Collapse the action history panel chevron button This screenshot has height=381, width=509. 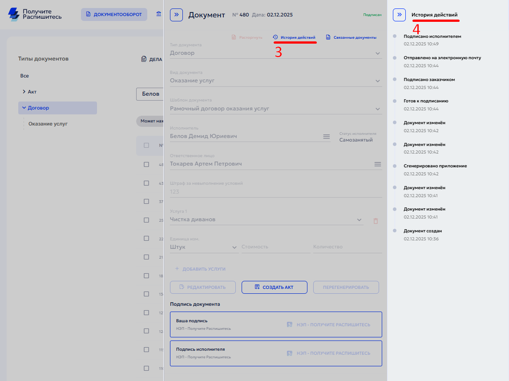click(399, 15)
